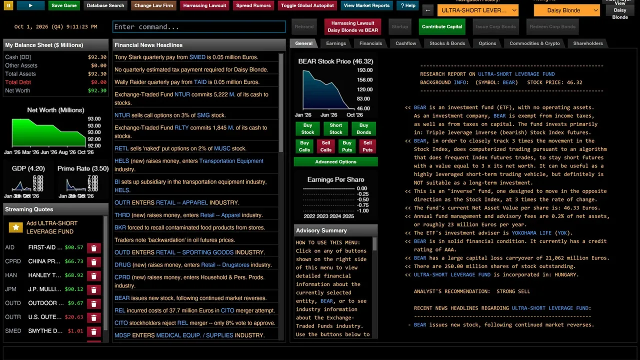The height and width of the screenshot is (360, 640).
Task: Open the Help button with question mark
Action: [x=408, y=5]
